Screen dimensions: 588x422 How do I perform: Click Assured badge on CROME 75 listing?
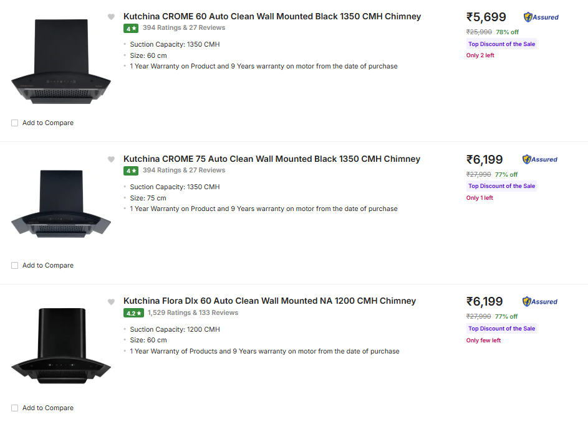point(540,159)
